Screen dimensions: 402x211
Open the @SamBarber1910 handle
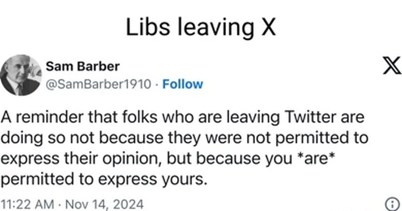(x=99, y=84)
